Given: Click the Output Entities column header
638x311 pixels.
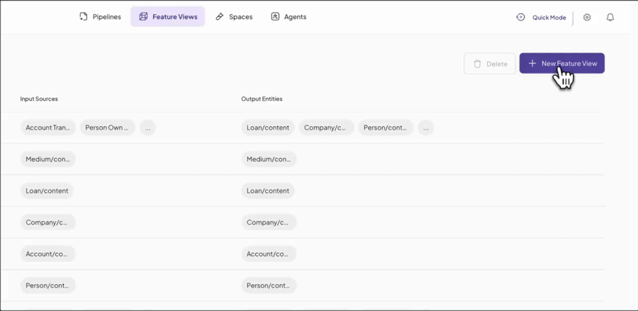Looking at the screenshot, I should (262, 98).
